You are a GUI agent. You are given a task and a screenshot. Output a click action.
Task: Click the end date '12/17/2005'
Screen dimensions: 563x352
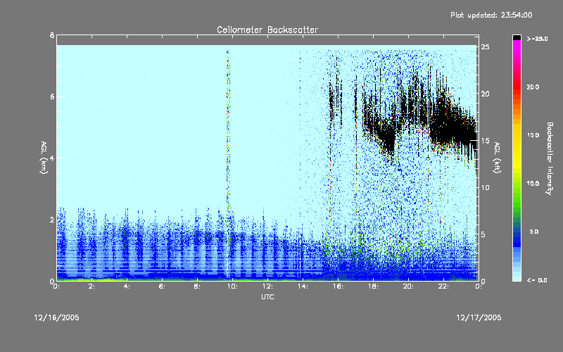(479, 318)
